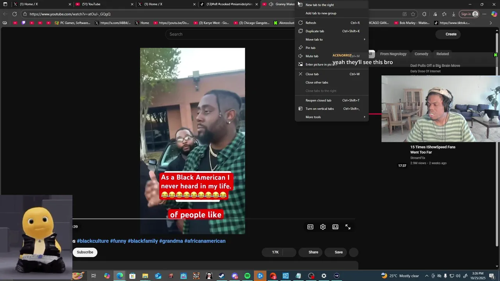Click the Task View icon in the taskbar
The width and height of the screenshot is (500, 281).
coord(94,276)
